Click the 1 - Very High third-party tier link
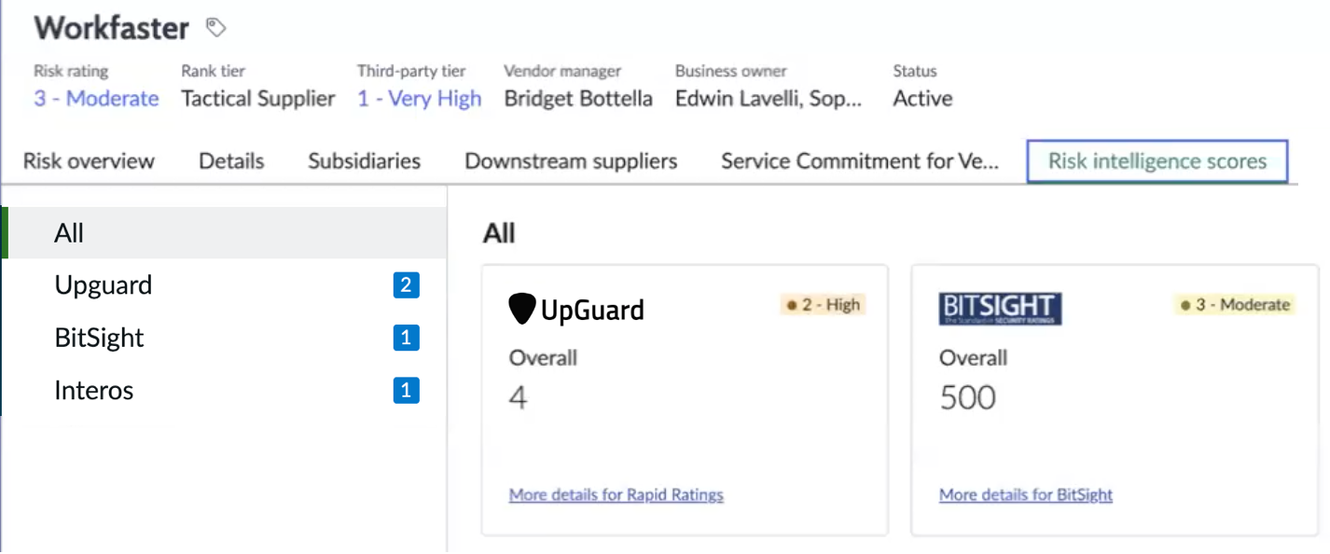 [x=420, y=99]
